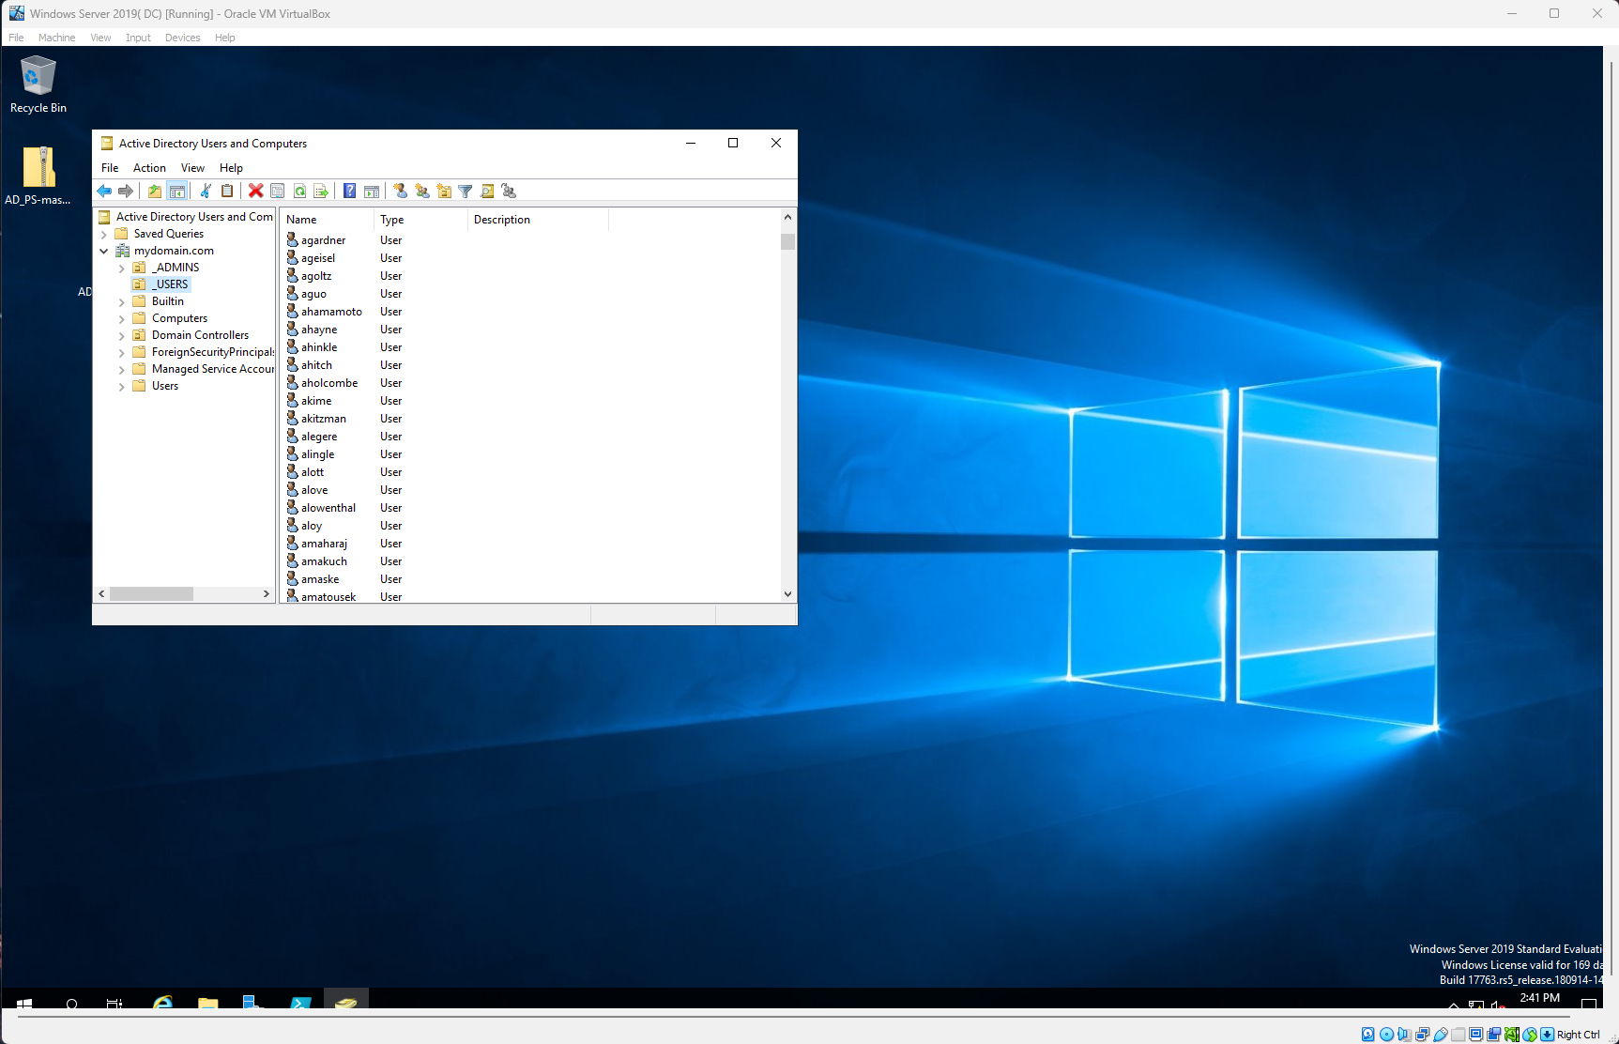Image resolution: width=1619 pixels, height=1044 pixels.
Task: Click the Refresh toolbar icon
Action: [x=300, y=192]
